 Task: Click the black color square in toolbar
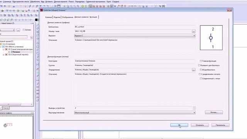[x=36, y=20]
